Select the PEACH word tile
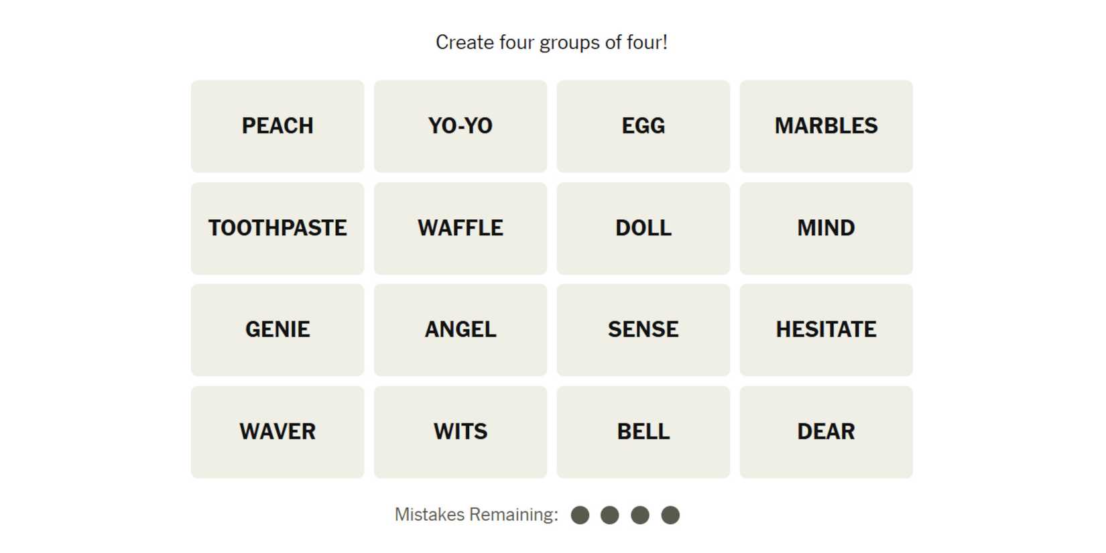 point(278,126)
